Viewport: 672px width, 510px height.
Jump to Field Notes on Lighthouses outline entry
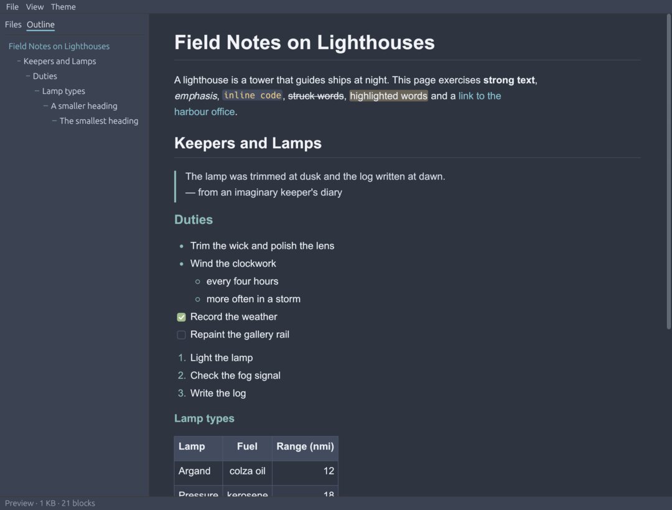click(59, 46)
